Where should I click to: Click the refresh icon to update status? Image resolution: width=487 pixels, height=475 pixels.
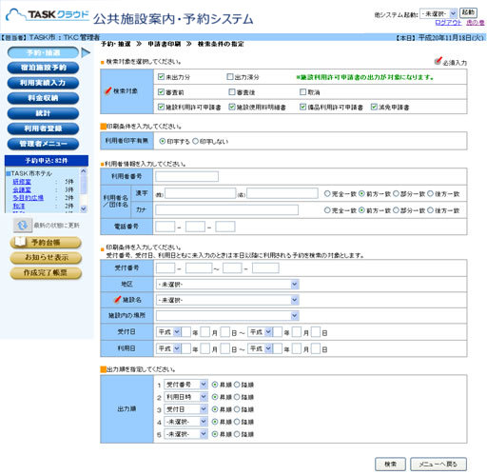[23, 226]
